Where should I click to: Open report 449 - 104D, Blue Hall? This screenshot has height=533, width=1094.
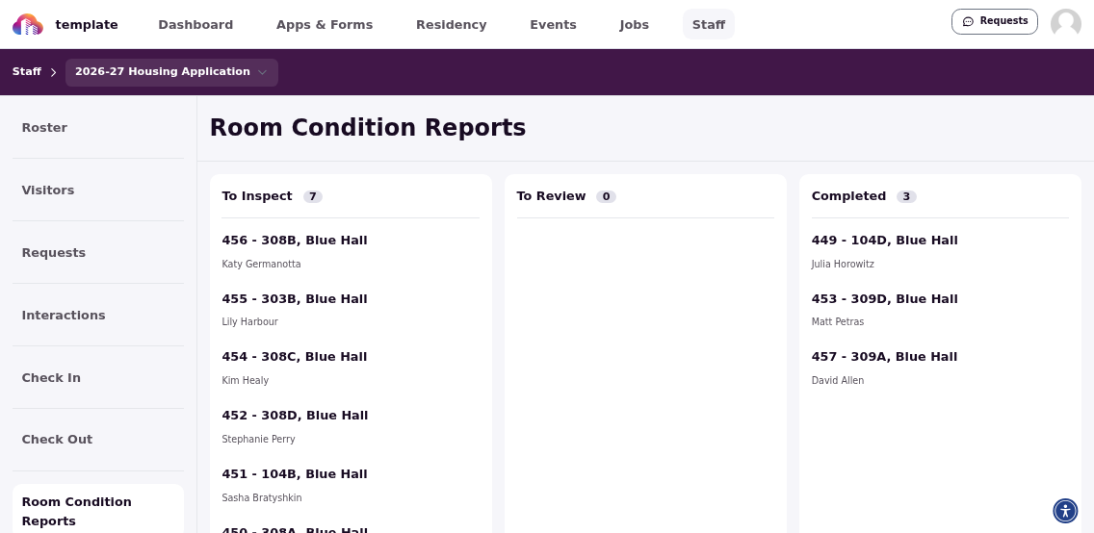(885, 241)
